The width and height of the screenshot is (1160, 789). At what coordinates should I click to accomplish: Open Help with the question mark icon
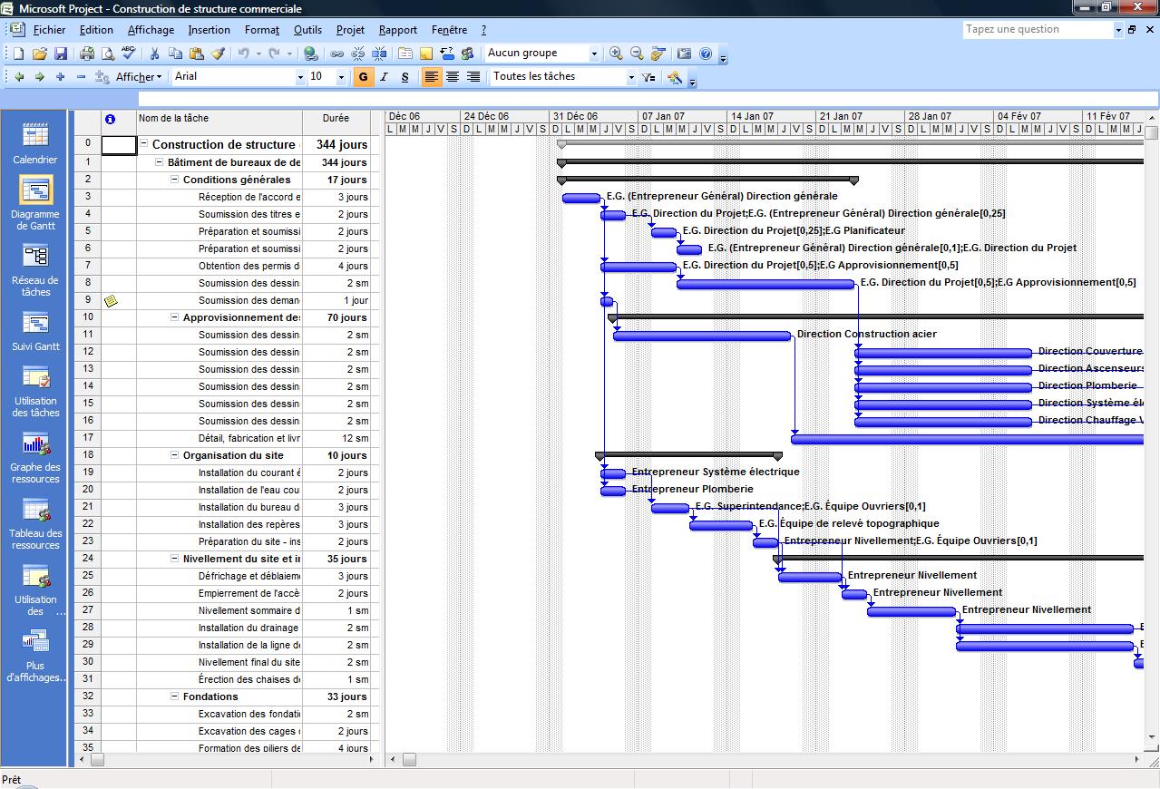point(706,54)
